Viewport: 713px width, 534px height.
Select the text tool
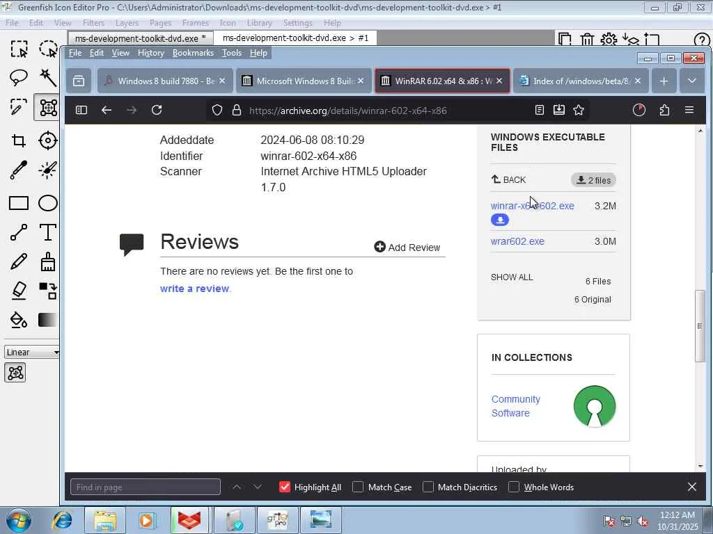(x=48, y=232)
